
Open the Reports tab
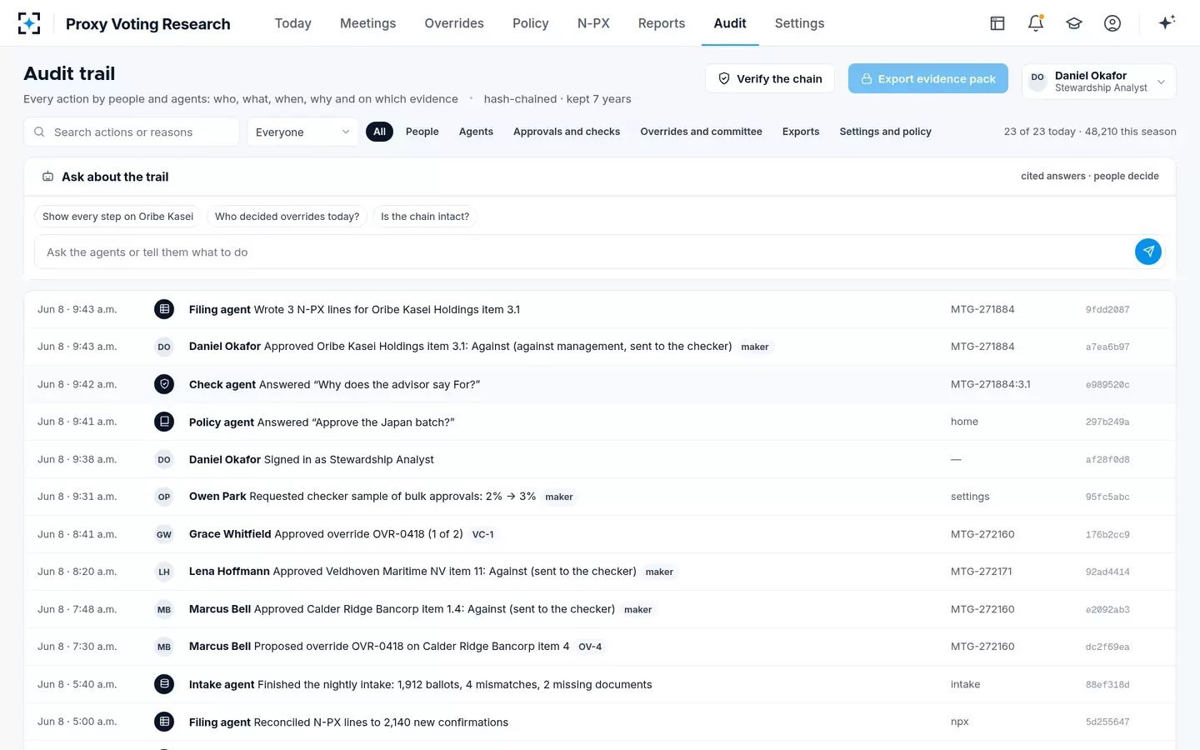[662, 23]
